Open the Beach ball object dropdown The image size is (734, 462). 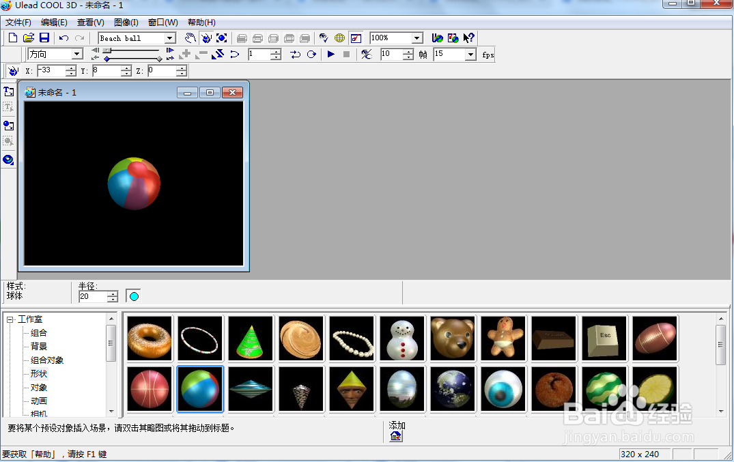(170, 38)
